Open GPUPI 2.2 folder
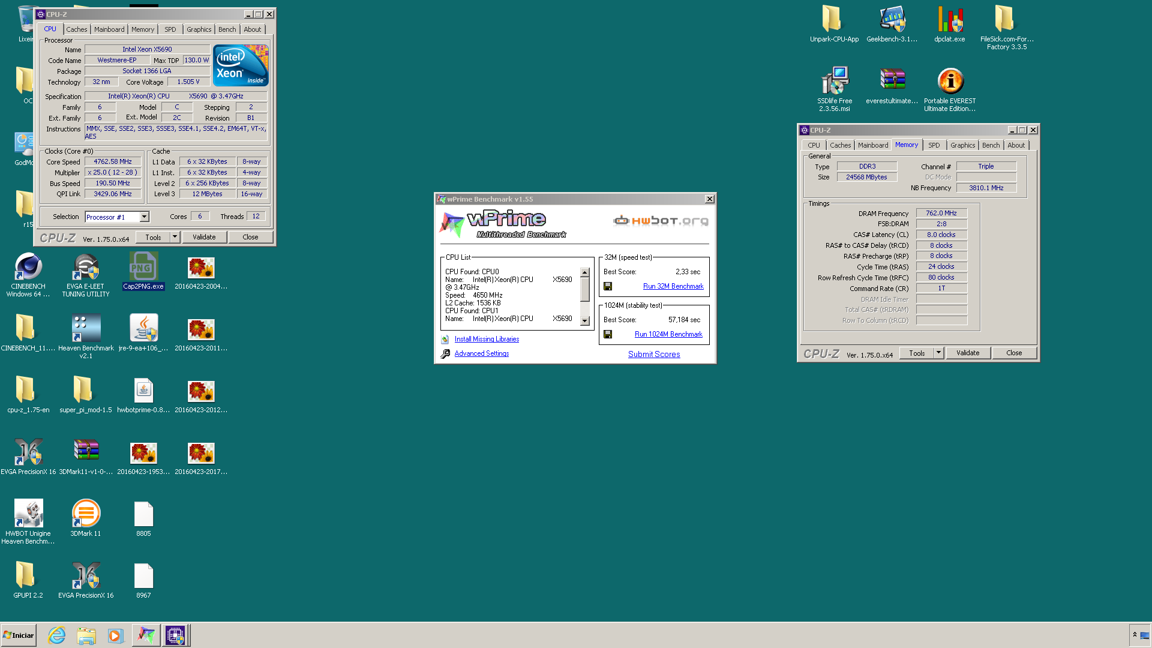The image size is (1152, 648). (28, 580)
